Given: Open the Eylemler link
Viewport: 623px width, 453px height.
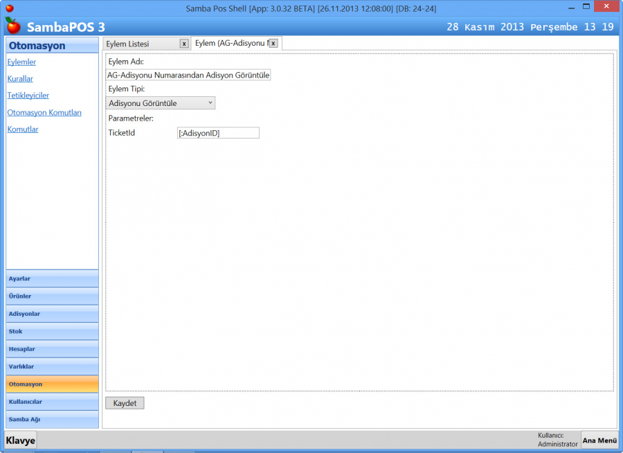Looking at the screenshot, I should pos(21,62).
